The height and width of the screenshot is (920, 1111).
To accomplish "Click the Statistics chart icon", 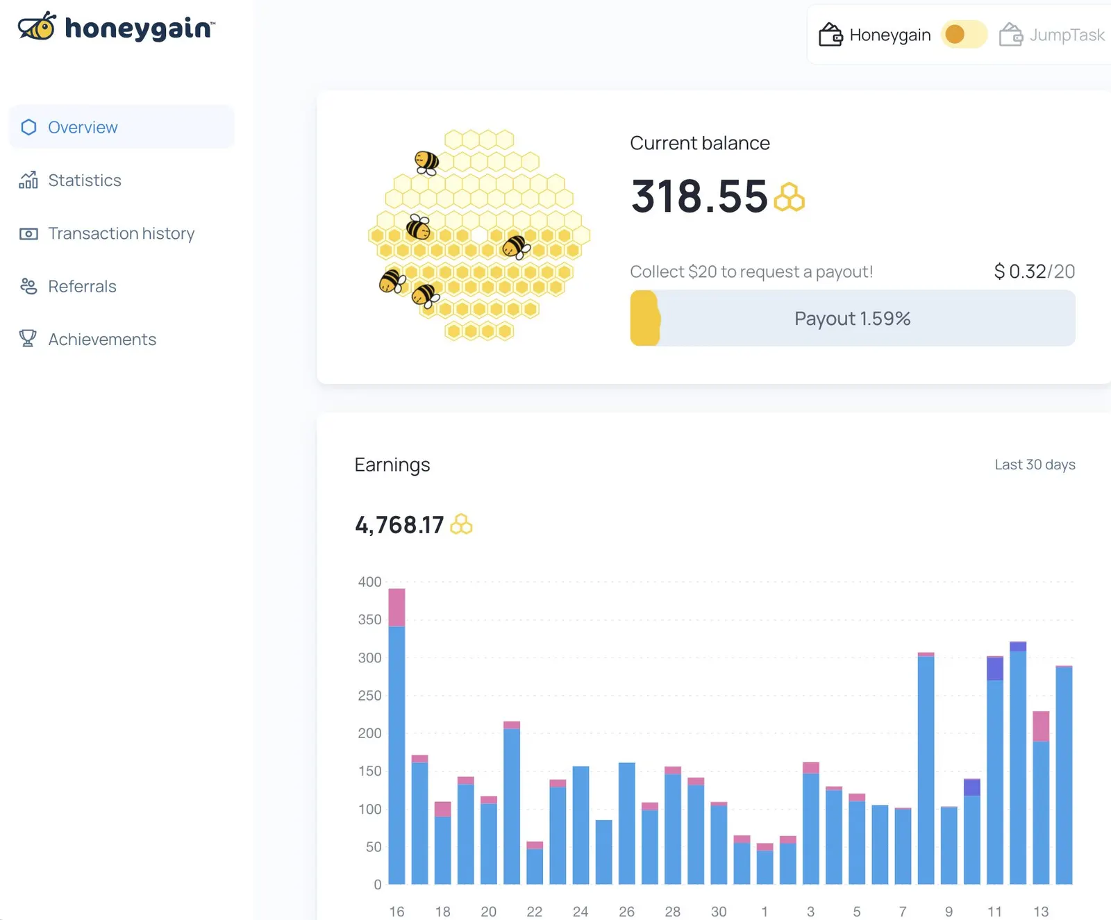I will pyautogui.click(x=28, y=180).
